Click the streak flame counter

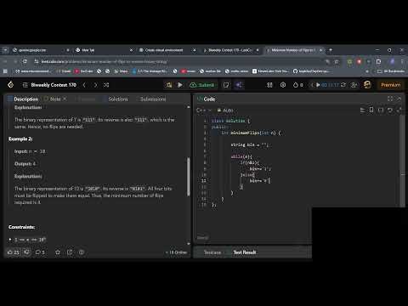pos(297,85)
